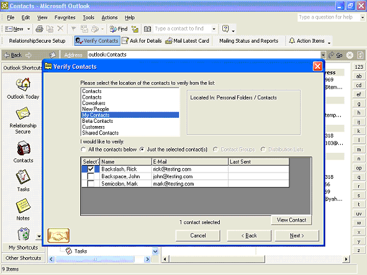Click the Go button in address bar
367x275 pixels.
pos(335,55)
